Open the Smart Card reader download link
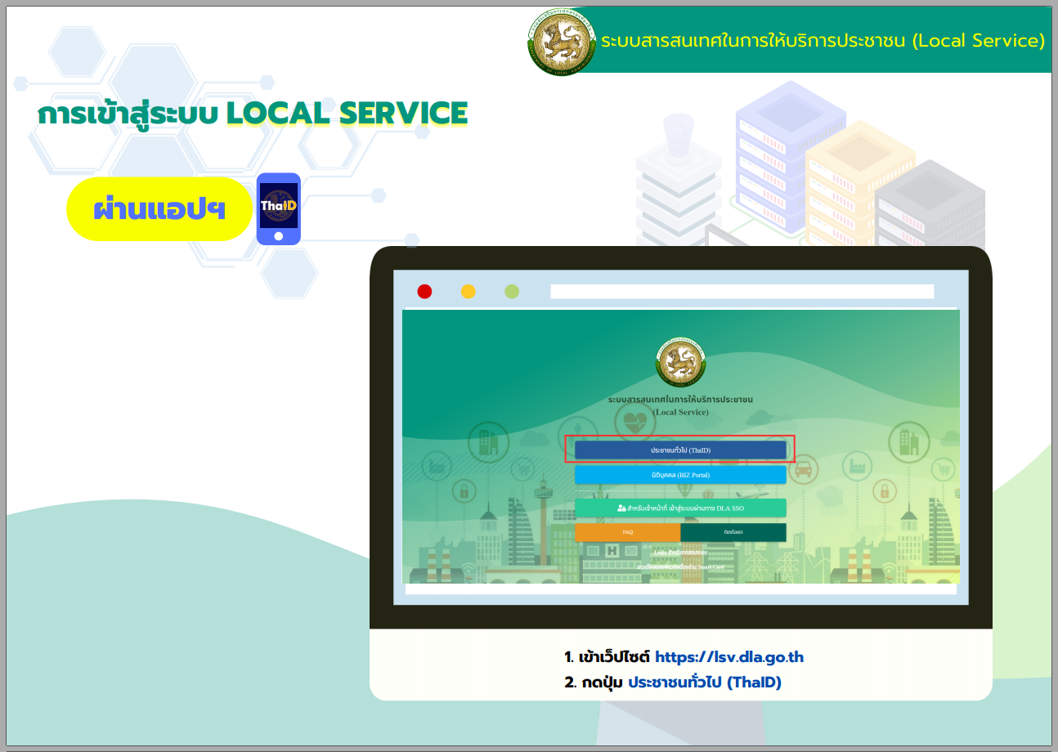The image size is (1058, 752). [x=680, y=566]
